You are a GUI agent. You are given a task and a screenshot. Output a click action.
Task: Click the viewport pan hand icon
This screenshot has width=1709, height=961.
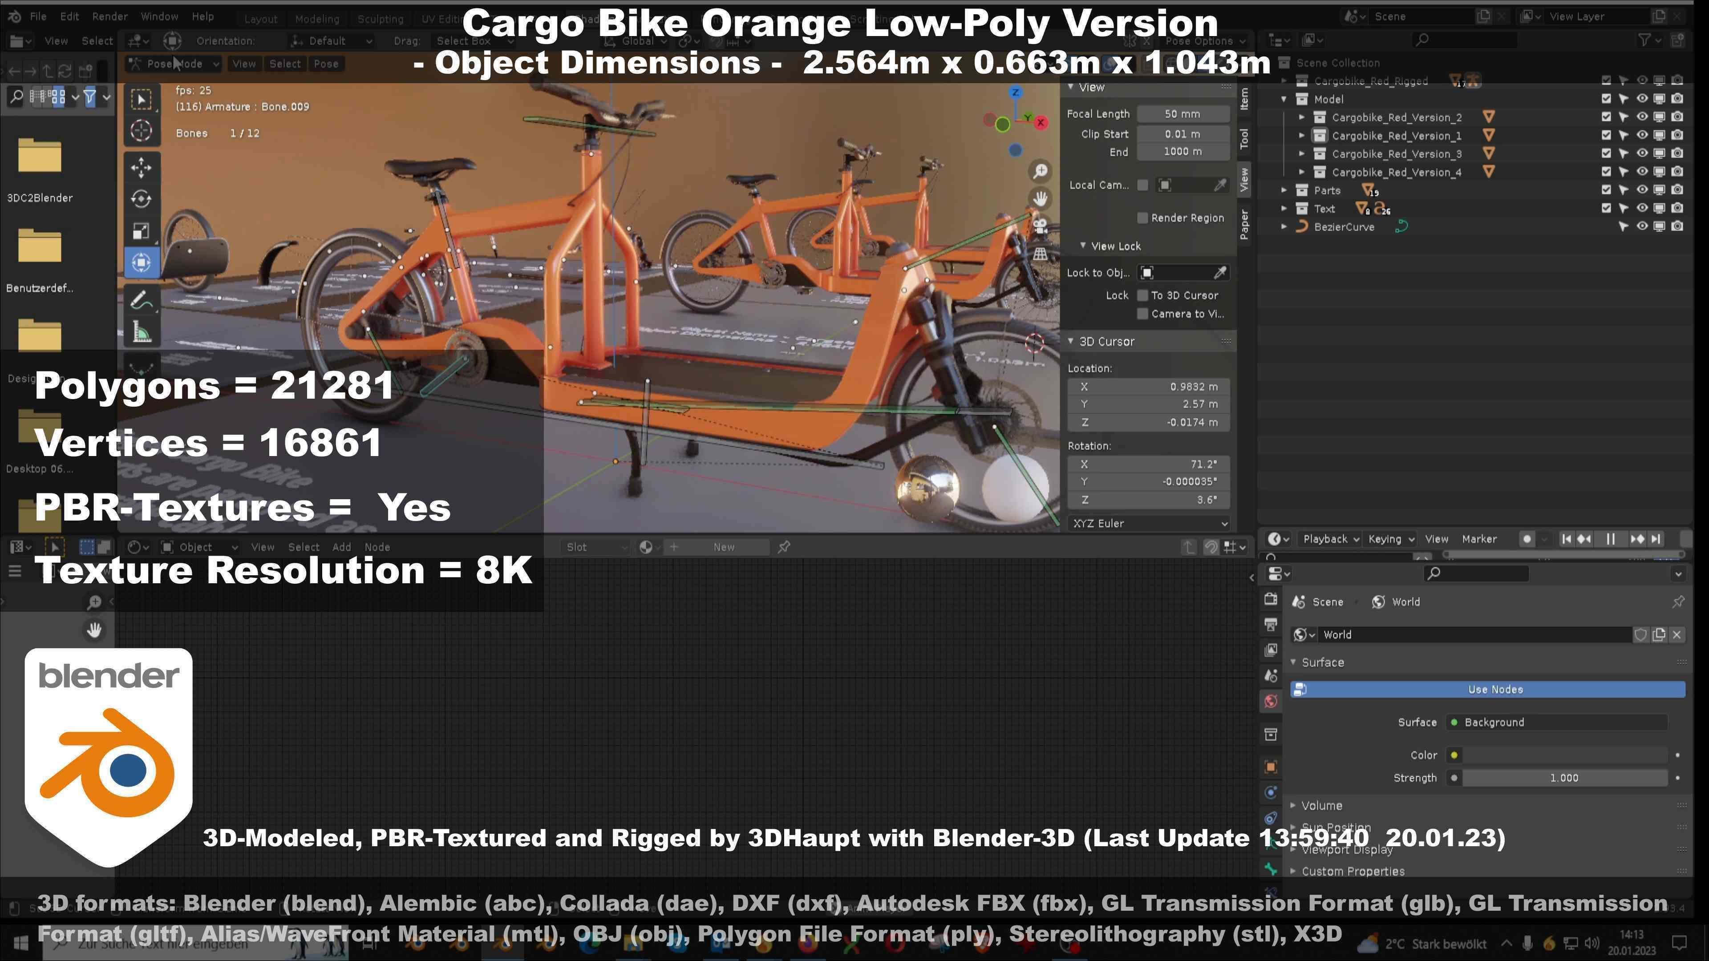click(x=1040, y=198)
